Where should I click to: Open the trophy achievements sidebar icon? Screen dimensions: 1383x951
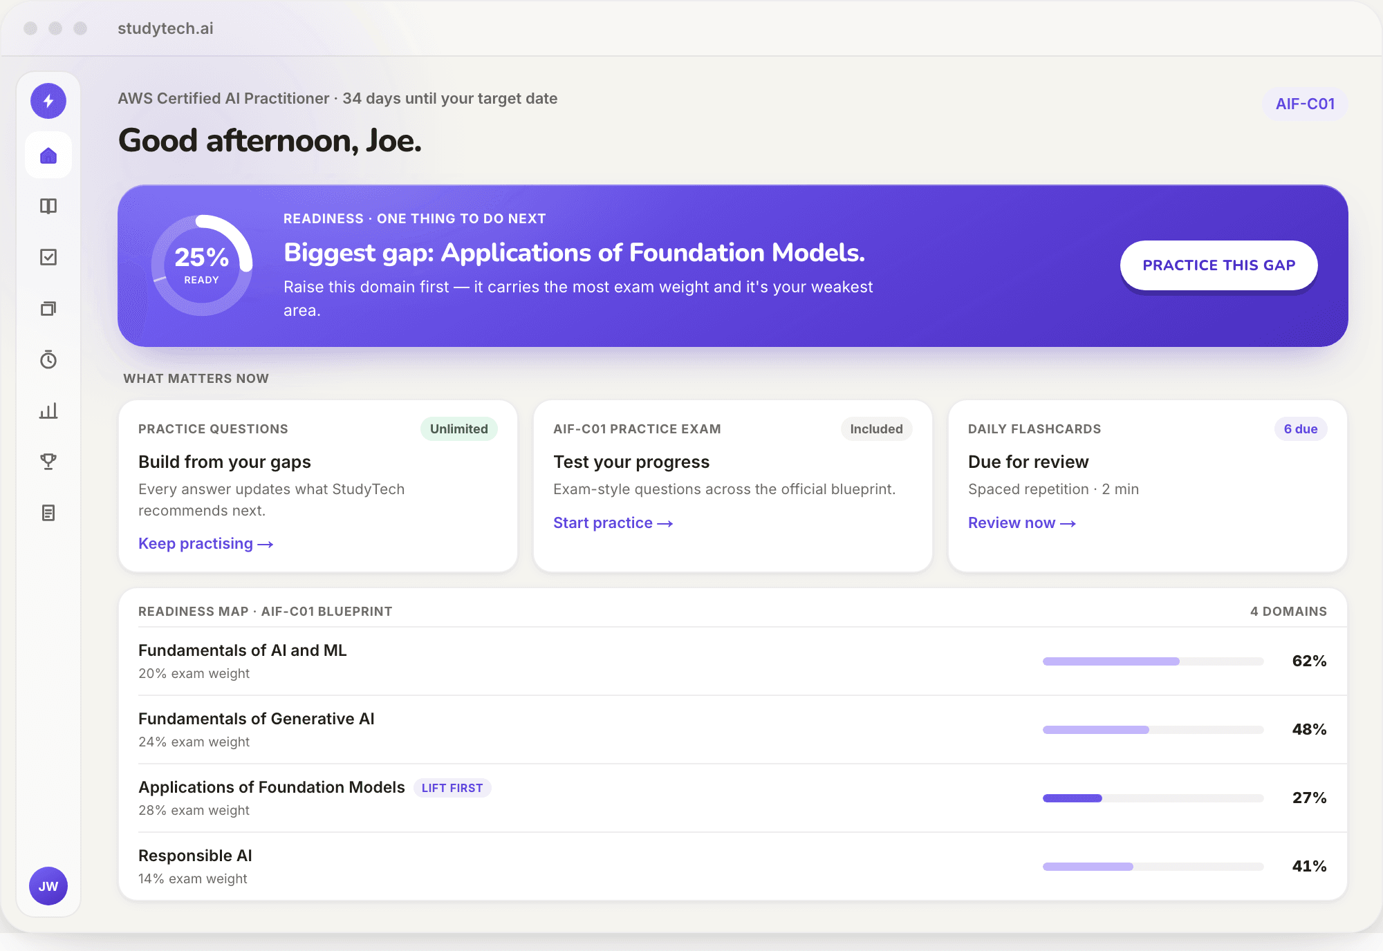click(x=48, y=462)
